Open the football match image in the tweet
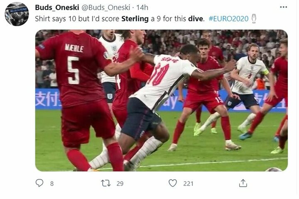 (x=162, y=100)
